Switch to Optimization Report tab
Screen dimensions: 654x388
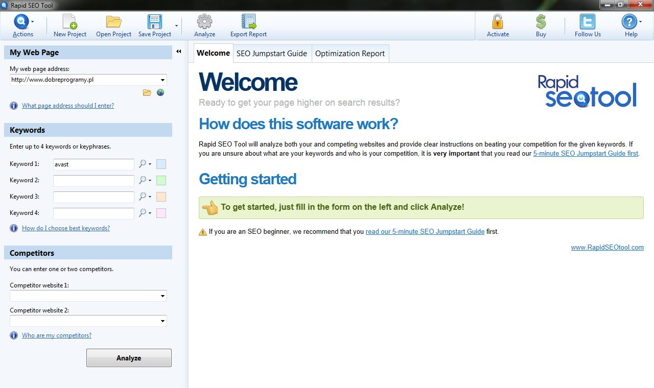coord(350,54)
